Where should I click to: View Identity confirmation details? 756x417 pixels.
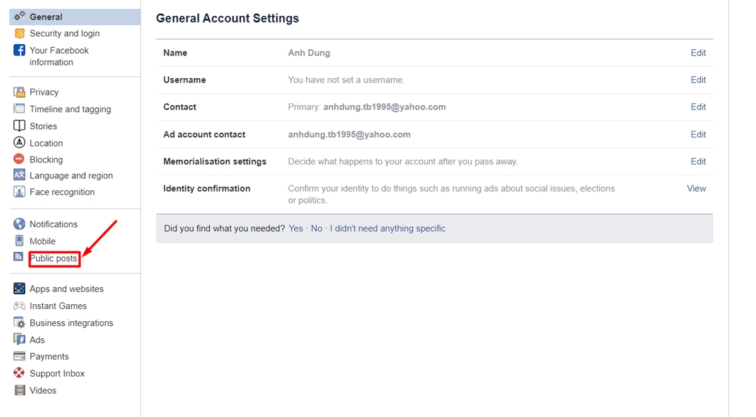point(696,188)
